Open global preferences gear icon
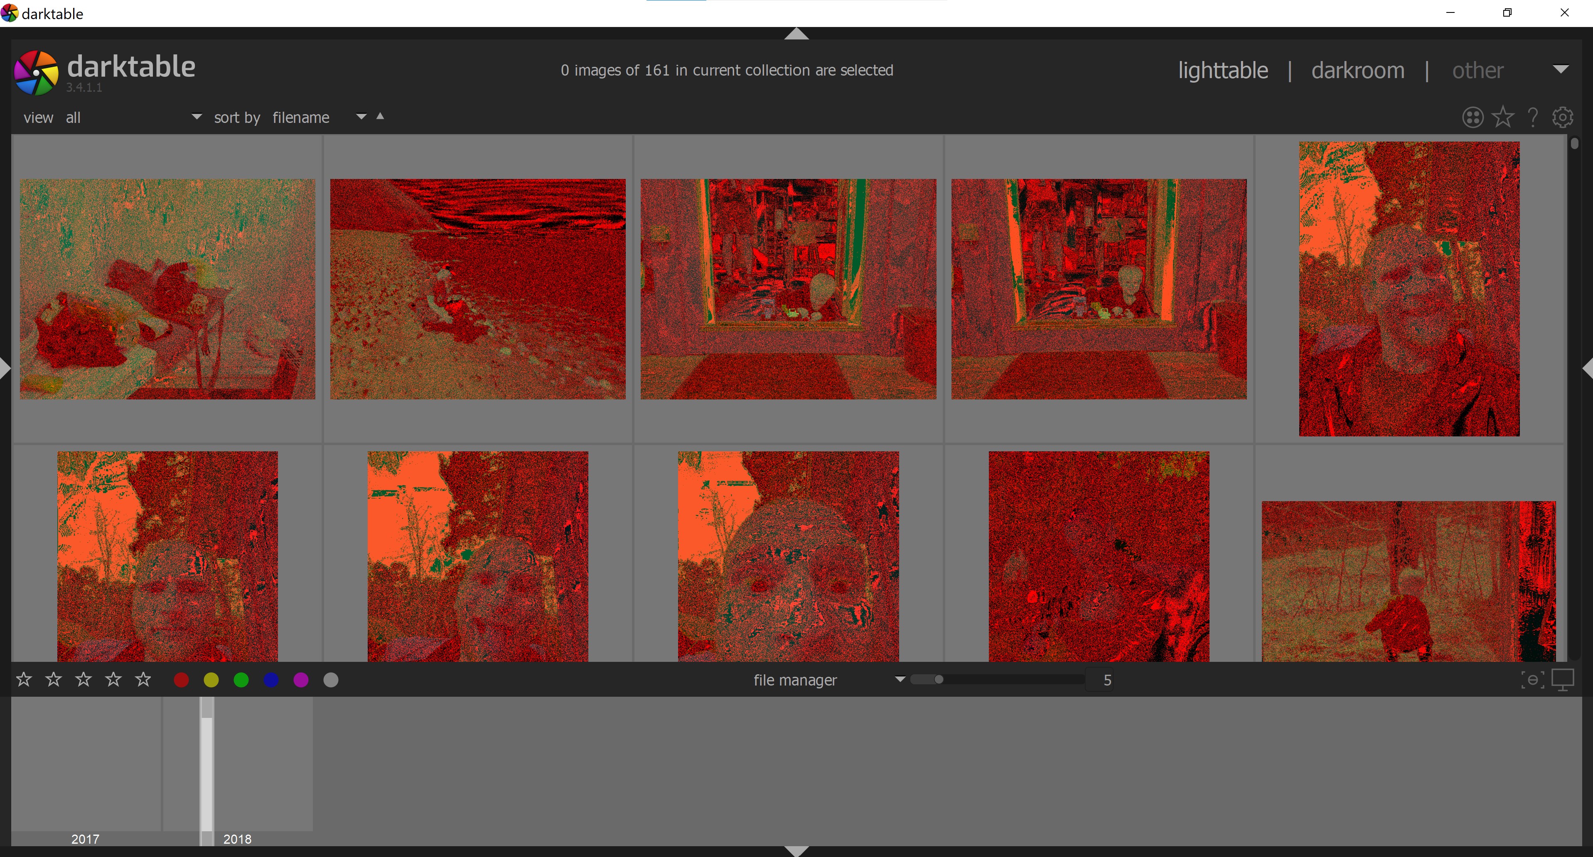1593x857 pixels. tap(1563, 118)
